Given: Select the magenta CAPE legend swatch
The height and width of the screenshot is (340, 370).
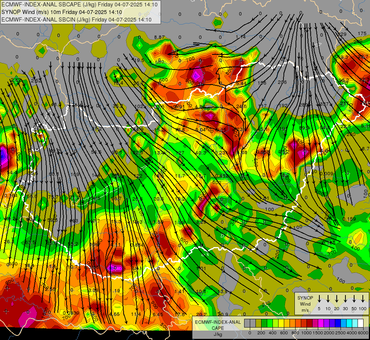Looking at the screenshot, I should point(321,323).
